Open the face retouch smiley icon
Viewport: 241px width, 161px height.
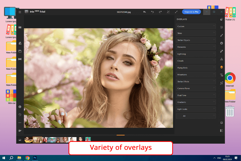click(x=221, y=43)
